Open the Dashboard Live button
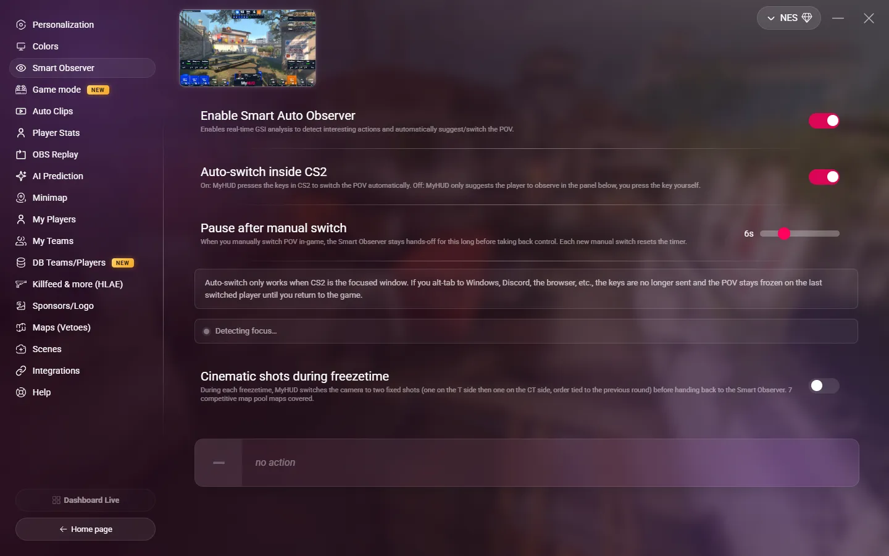Screen dimensions: 889x556 (85, 500)
